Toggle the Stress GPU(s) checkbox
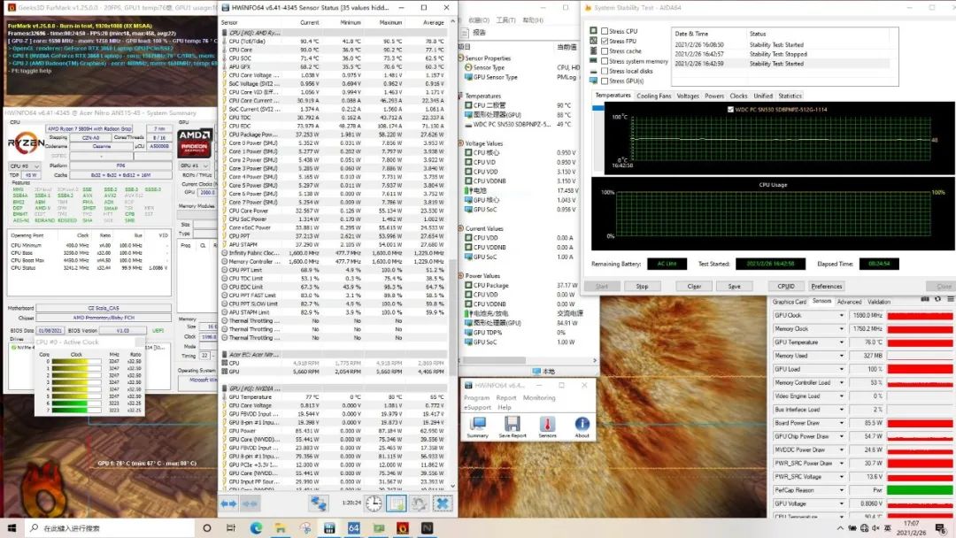Screen dimensions: 956x538 pos(605,81)
